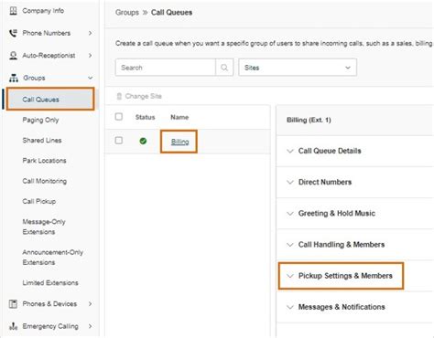Click the Phone Numbers sidebar label
Screen dimensions: 434x338
(47, 33)
